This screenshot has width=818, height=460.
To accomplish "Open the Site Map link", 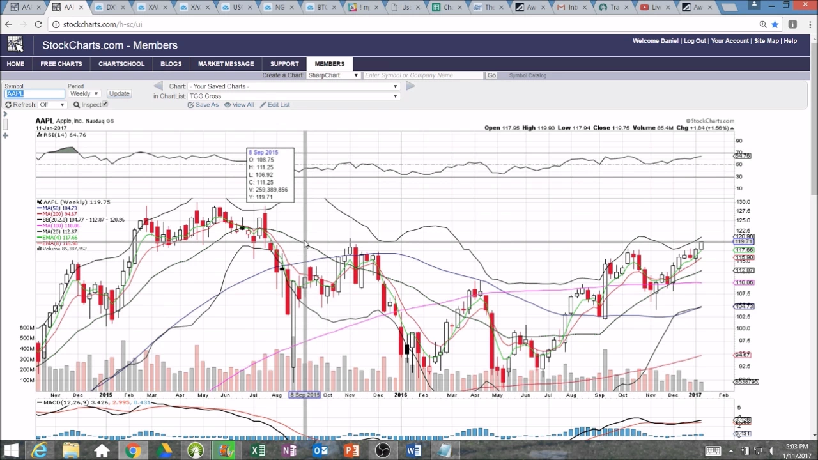I will [x=766, y=41].
